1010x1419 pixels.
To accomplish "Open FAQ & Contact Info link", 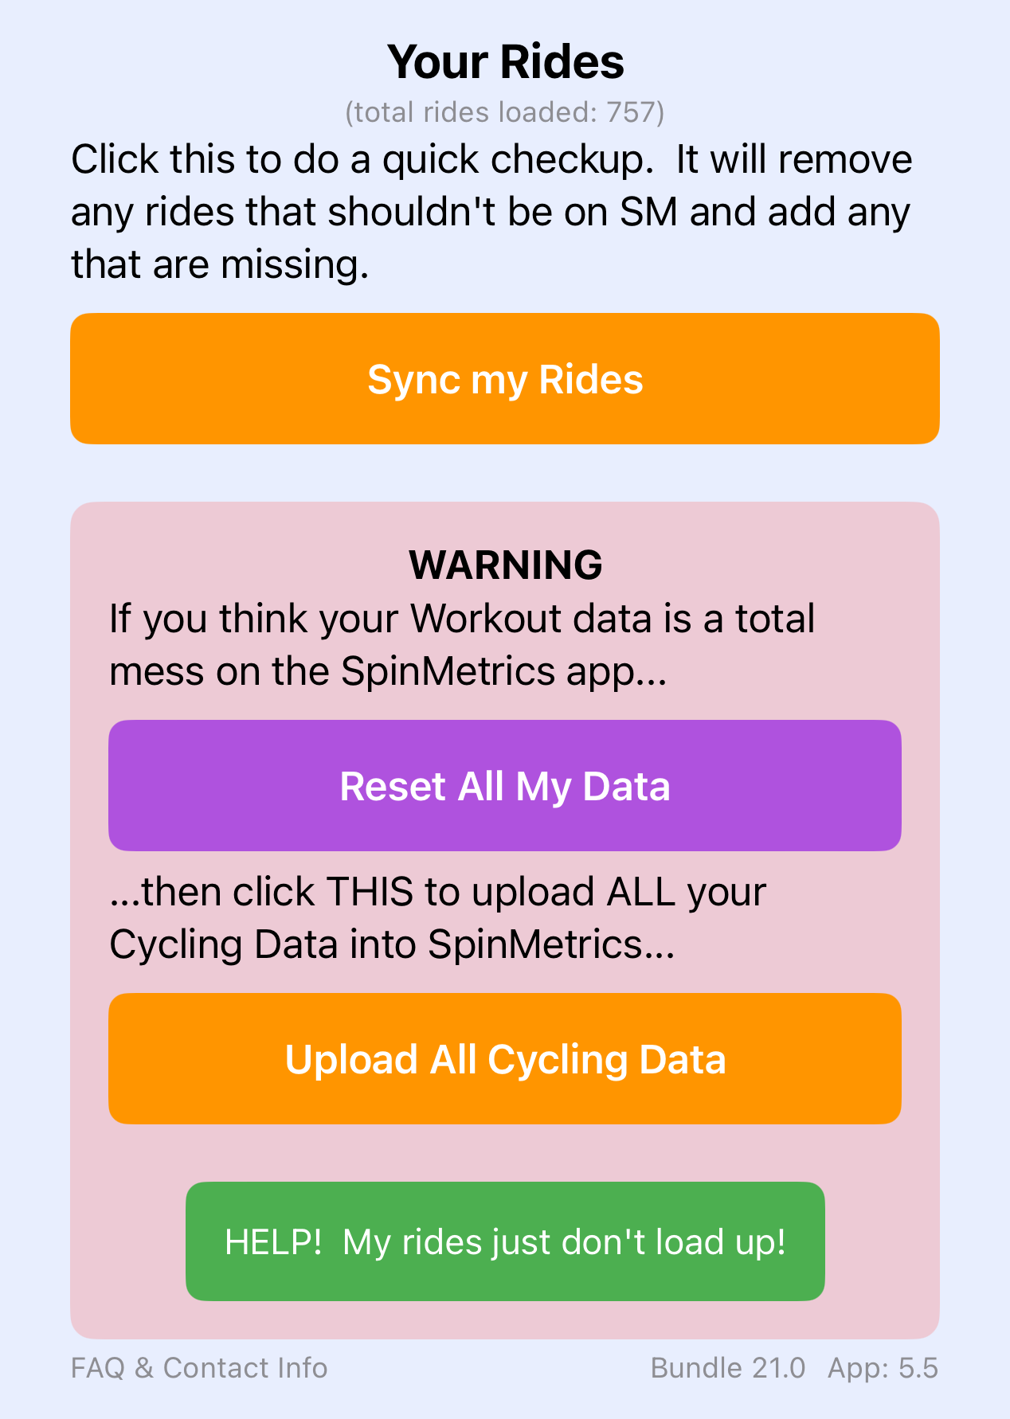I will click(x=199, y=1368).
